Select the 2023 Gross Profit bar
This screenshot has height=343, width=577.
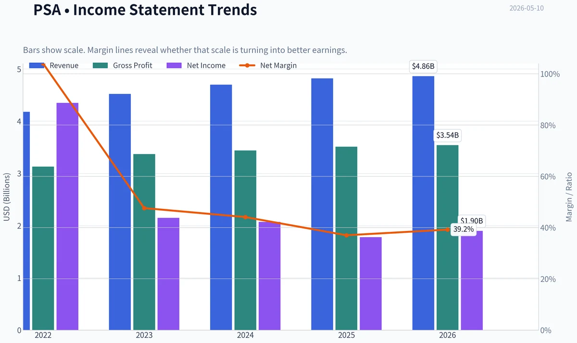click(x=144, y=242)
